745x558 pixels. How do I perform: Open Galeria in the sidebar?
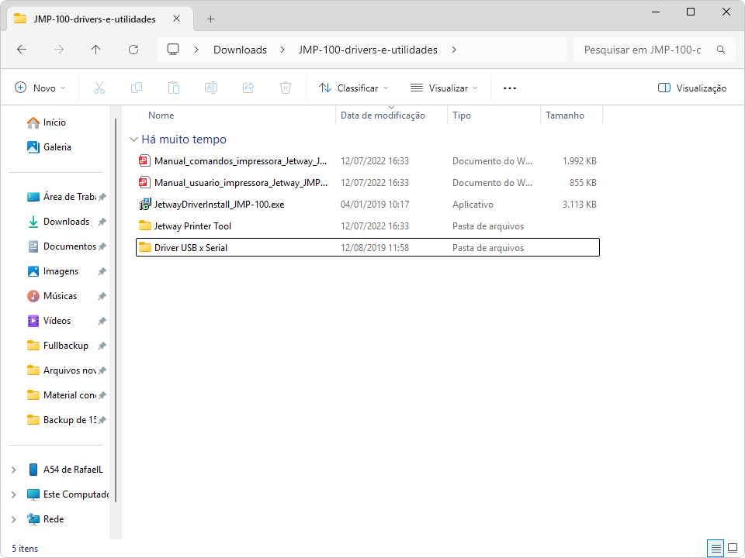(57, 147)
